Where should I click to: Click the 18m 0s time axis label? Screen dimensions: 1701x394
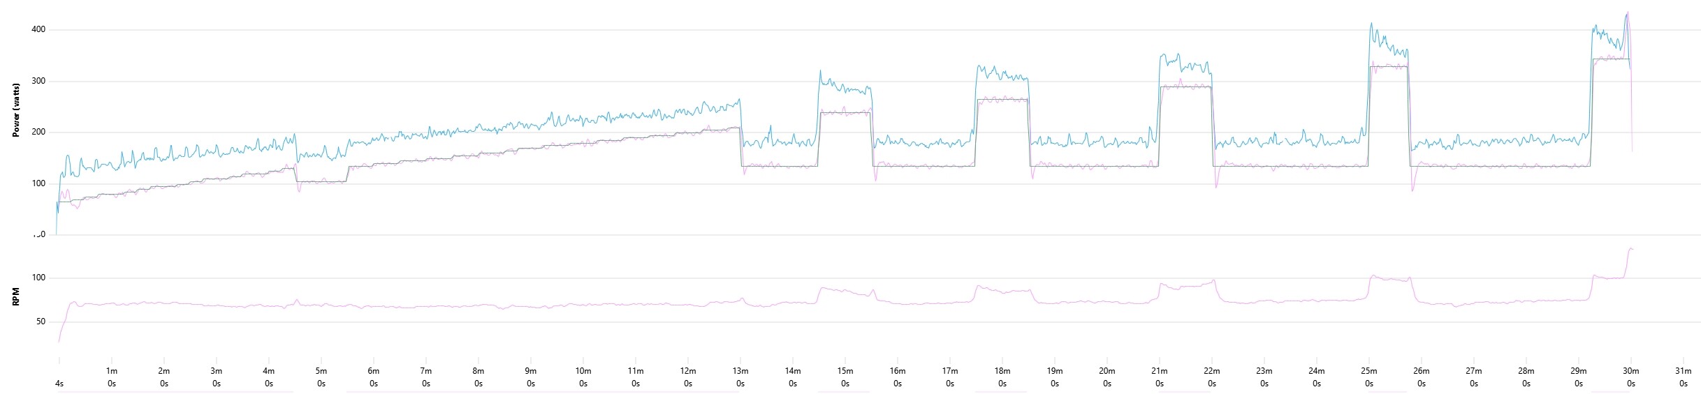[1002, 377]
